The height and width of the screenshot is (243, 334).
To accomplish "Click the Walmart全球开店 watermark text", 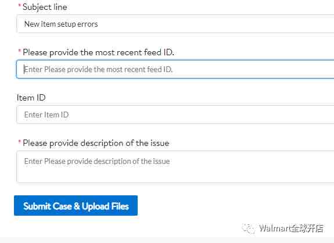I will pos(291,228).
